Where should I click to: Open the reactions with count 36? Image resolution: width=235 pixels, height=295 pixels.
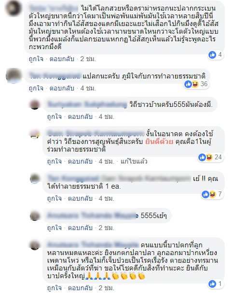196,84
